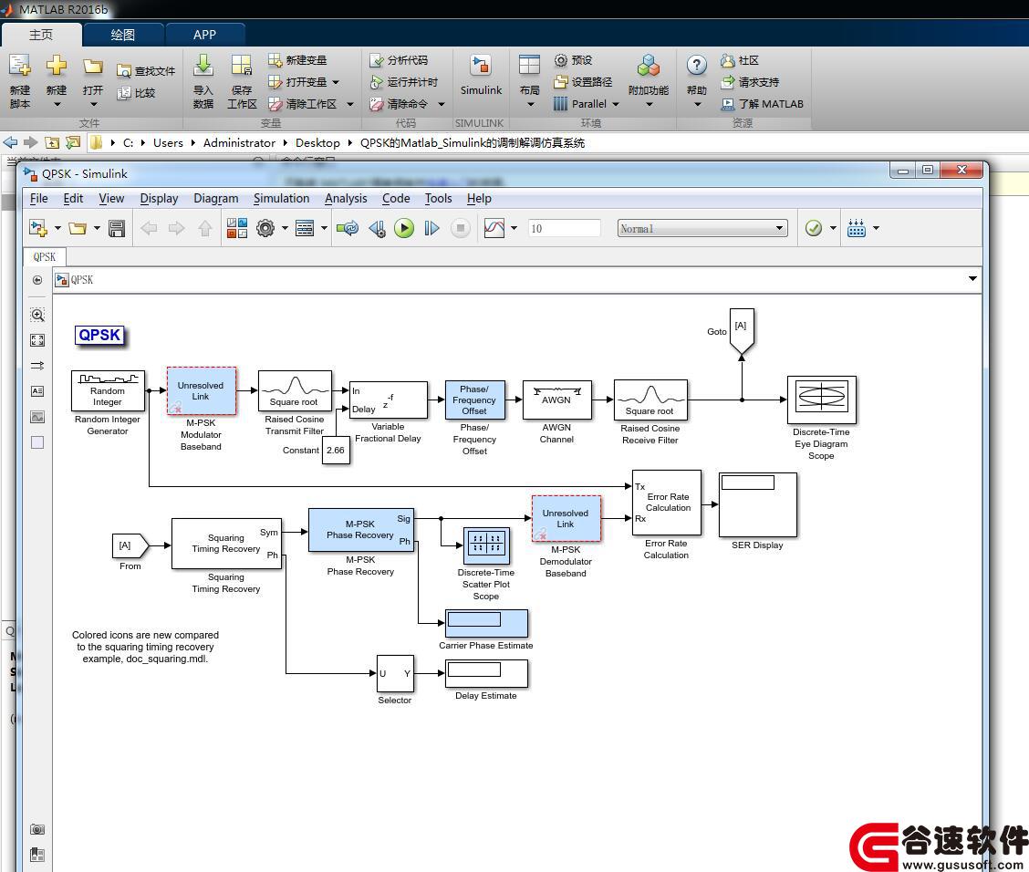Select the QPSK model tab
Viewport: 1029px width, 872px height.
click(x=45, y=256)
